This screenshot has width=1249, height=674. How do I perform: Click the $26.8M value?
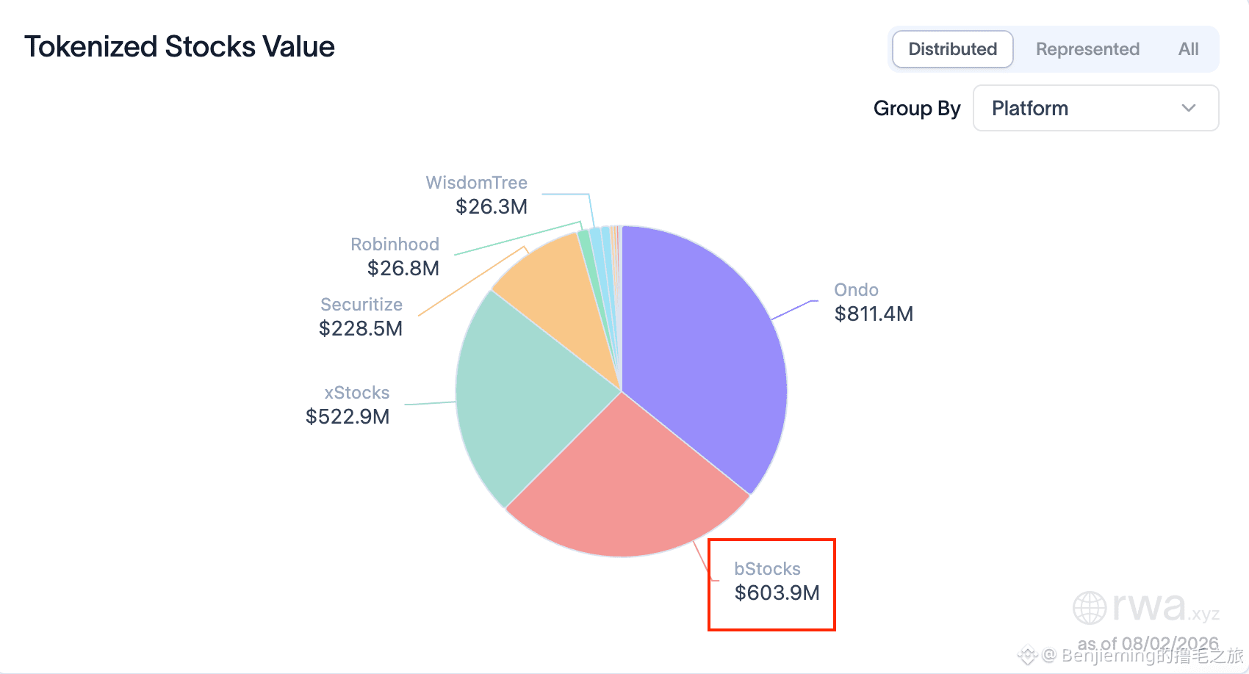tap(403, 268)
